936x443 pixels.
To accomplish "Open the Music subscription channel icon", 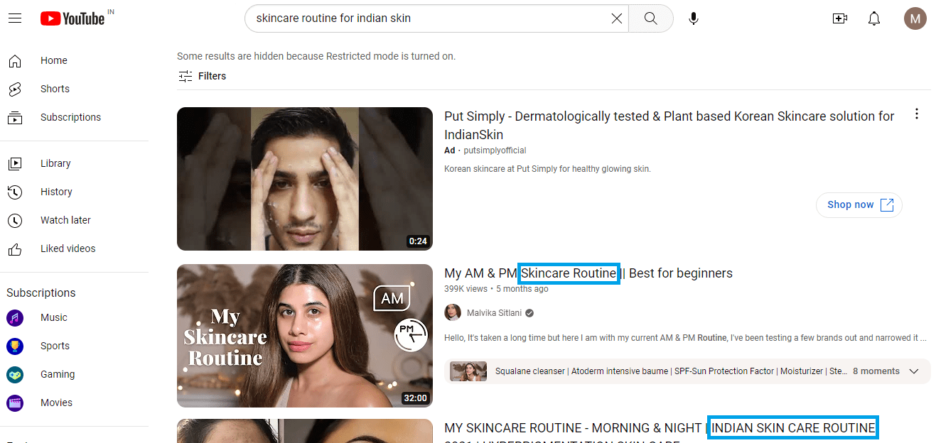I will pos(15,317).
